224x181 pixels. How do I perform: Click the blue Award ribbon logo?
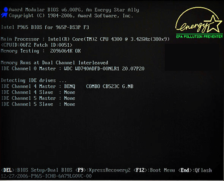pos(4,13)
